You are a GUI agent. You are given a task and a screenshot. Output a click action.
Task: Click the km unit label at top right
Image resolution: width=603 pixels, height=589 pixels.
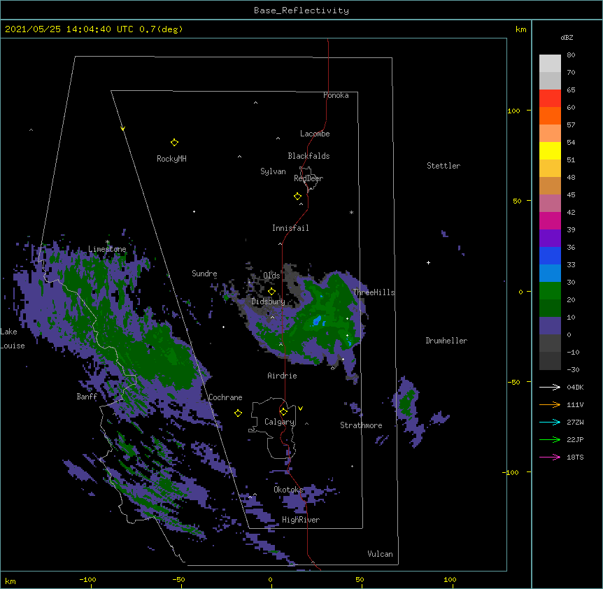click(520, 29)
